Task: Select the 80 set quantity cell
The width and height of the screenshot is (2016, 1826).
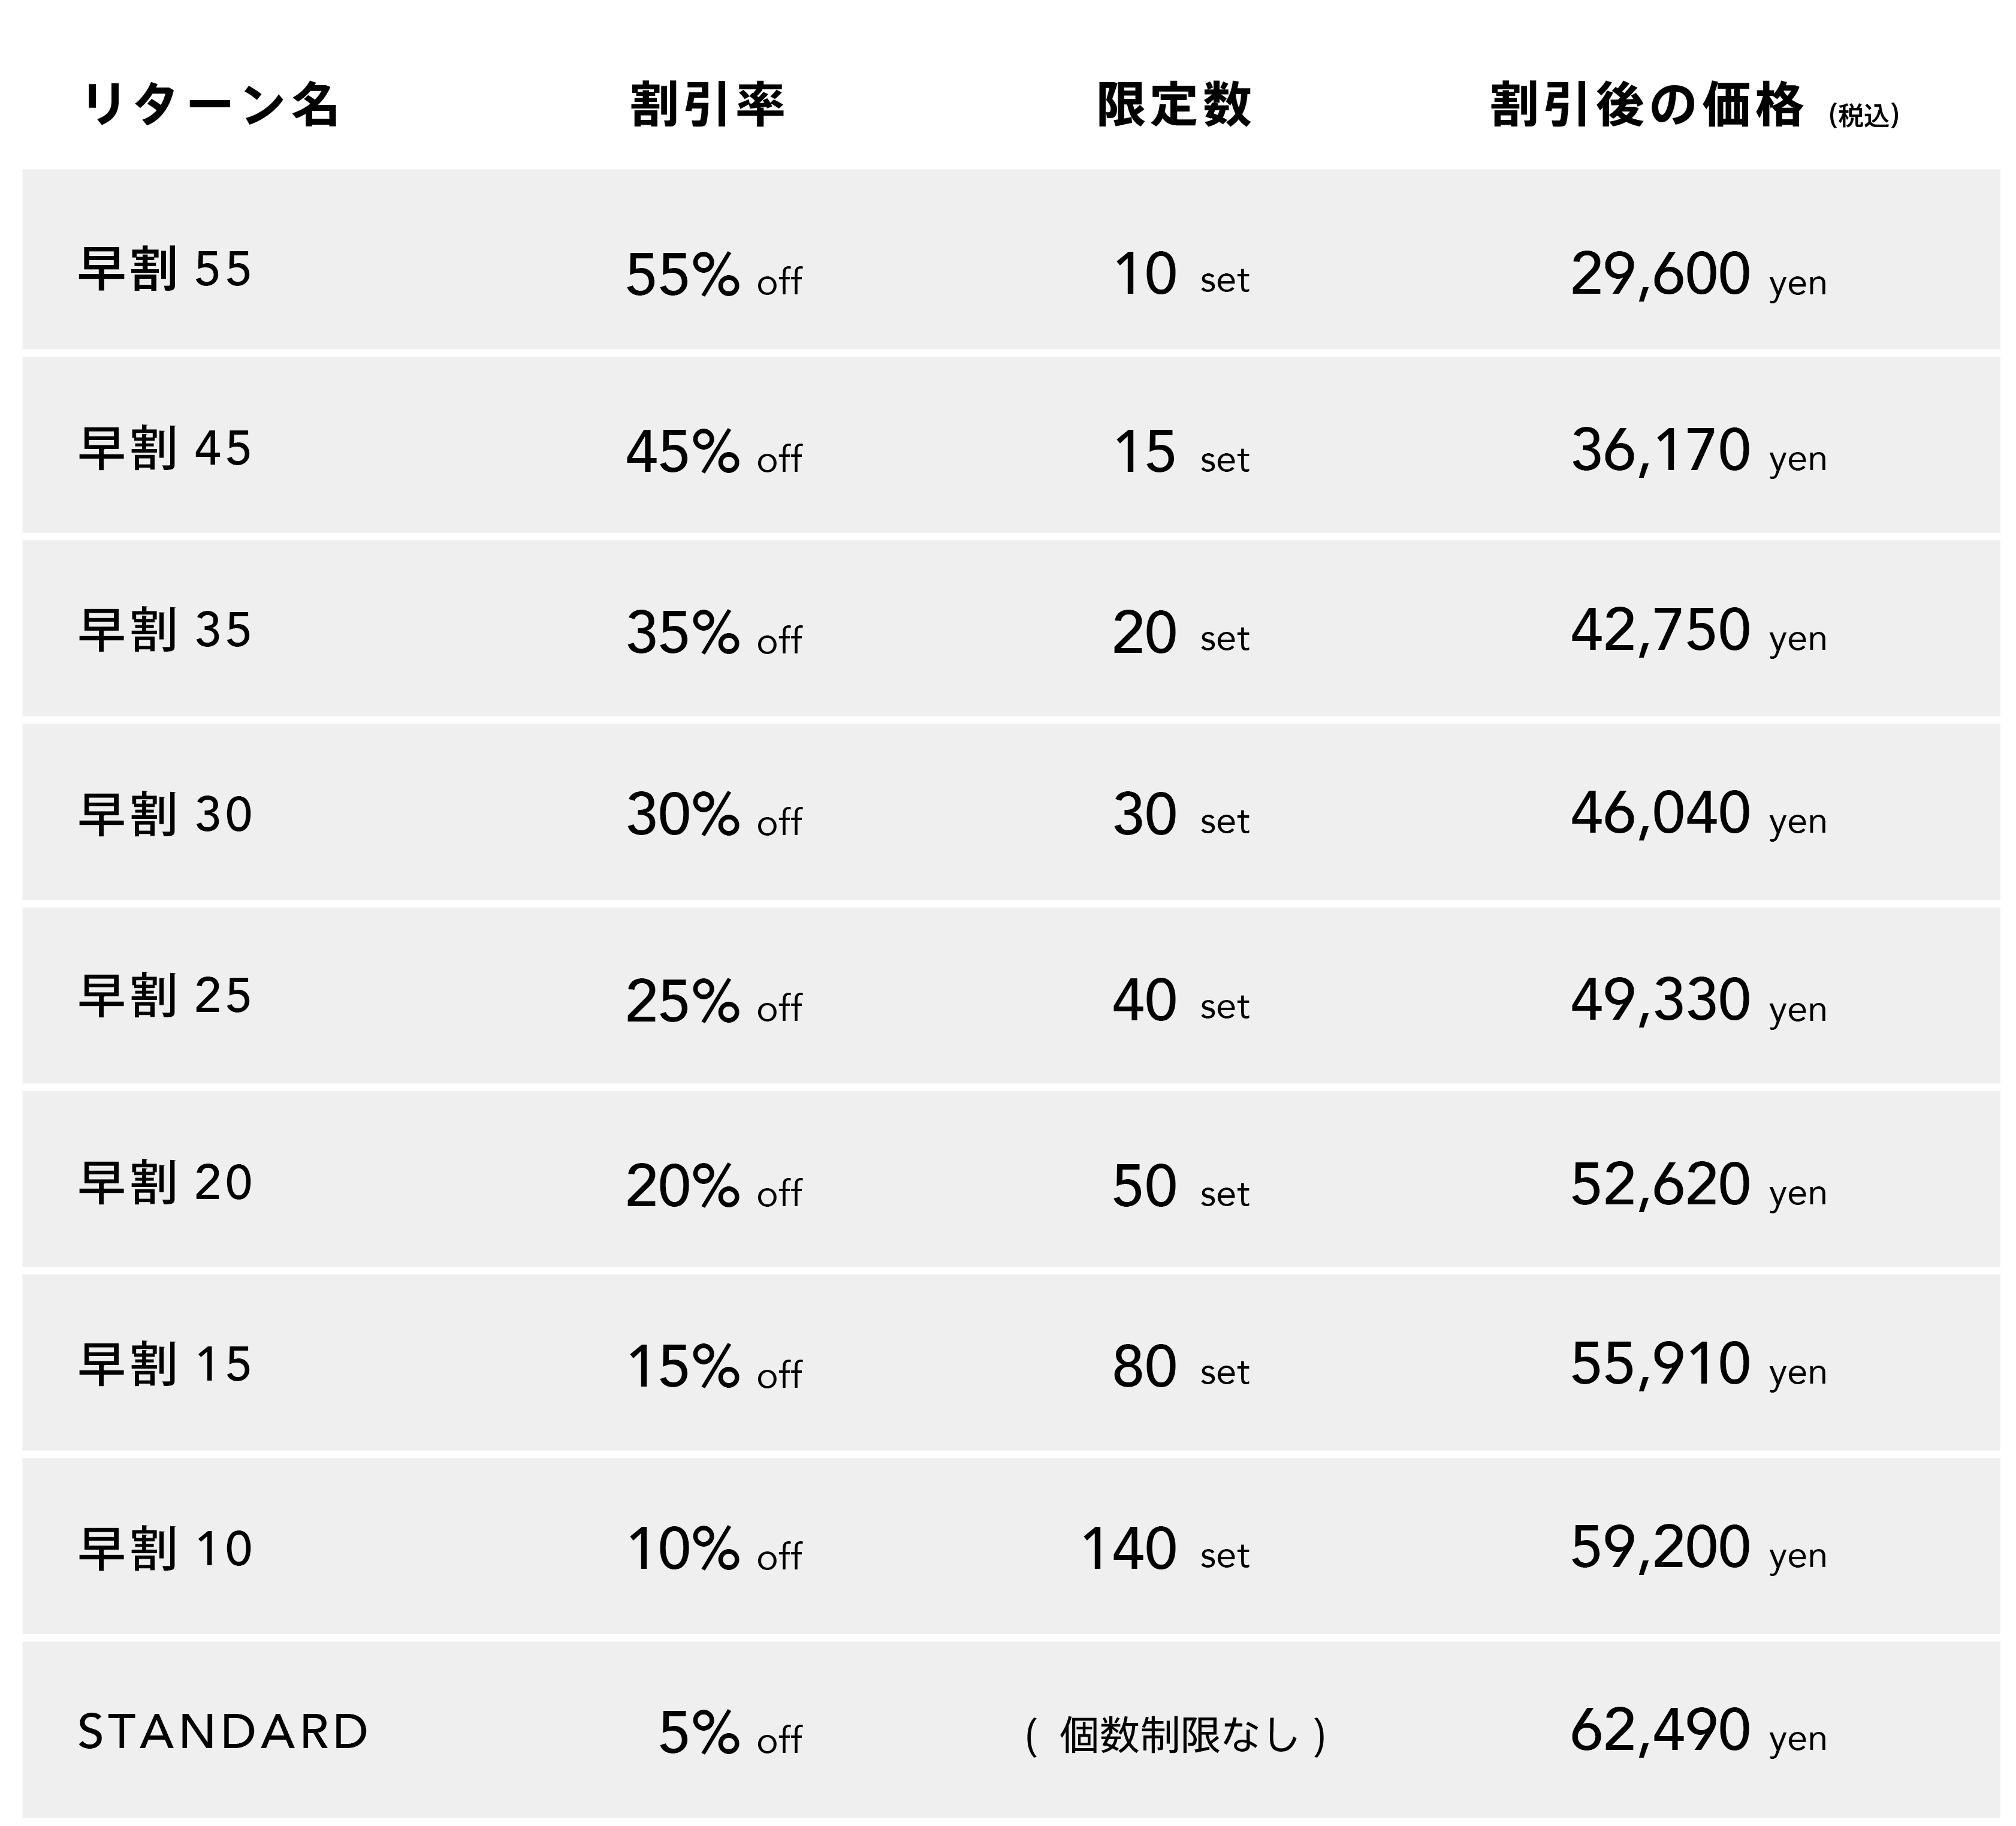Action: (x=1180, y=1368)
